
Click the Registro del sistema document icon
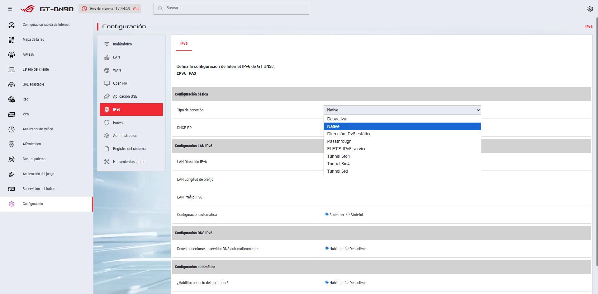pyautogui.click(x=107, y=149)
